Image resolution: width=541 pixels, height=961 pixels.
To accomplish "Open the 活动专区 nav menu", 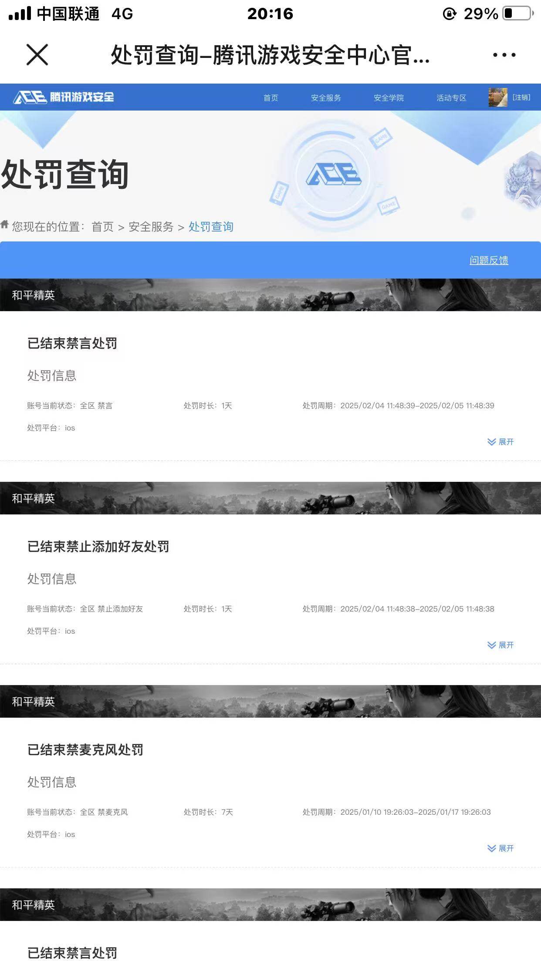I will 451,97.
